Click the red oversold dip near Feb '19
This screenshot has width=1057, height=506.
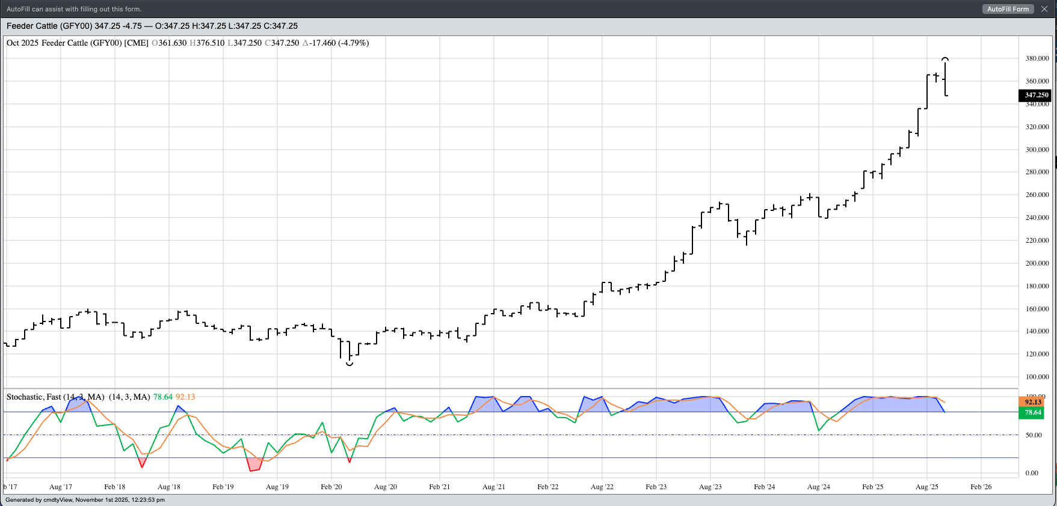pyautogui.click(x=255, y=464)
